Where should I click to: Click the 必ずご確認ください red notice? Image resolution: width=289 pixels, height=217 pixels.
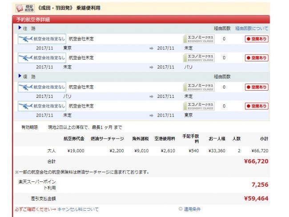tap(36, 209)
